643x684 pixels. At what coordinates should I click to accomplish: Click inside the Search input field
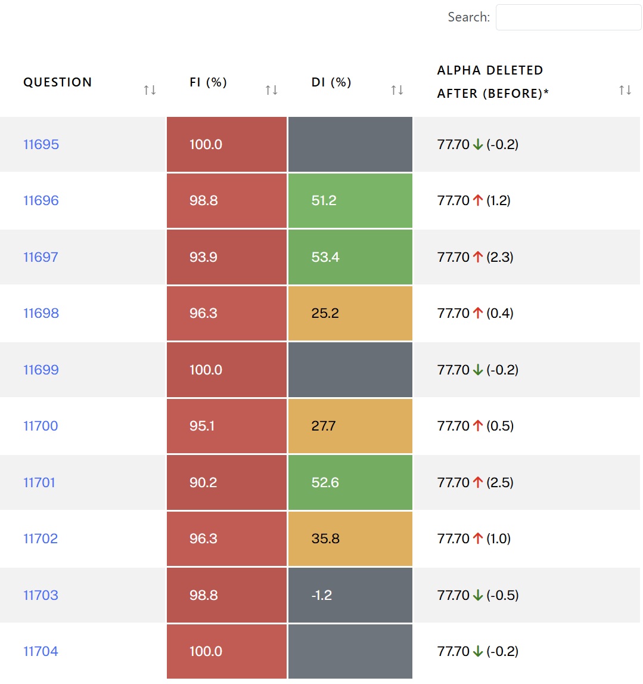pos(569,17)
